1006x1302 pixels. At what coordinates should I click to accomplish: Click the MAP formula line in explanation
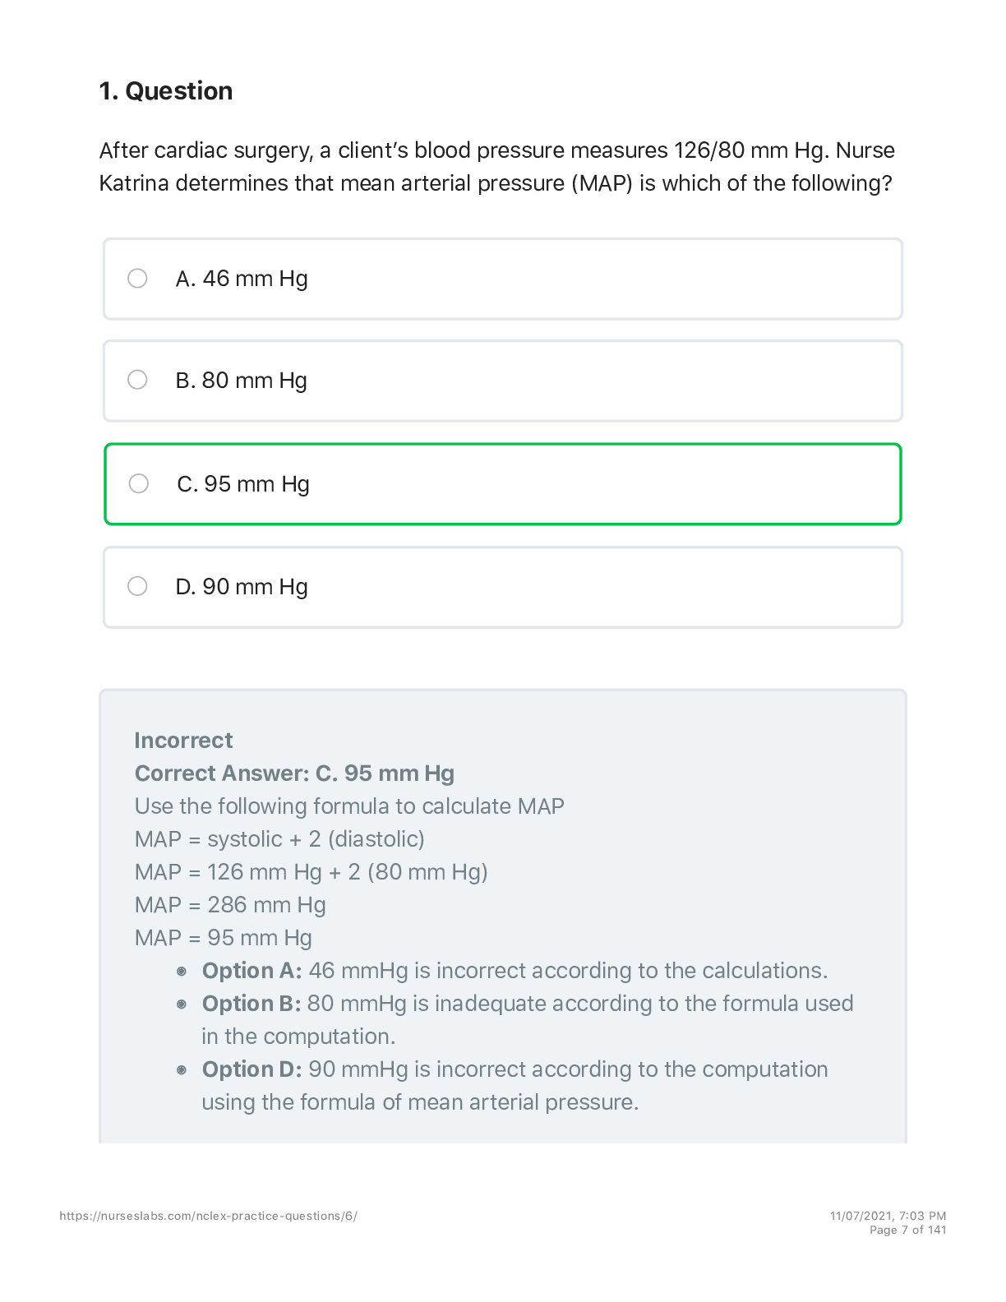click(280, 839)
